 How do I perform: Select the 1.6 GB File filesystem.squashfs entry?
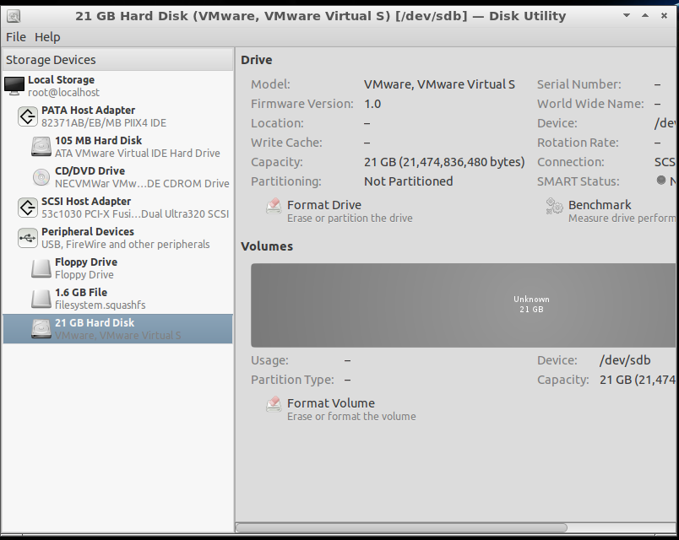117,299
